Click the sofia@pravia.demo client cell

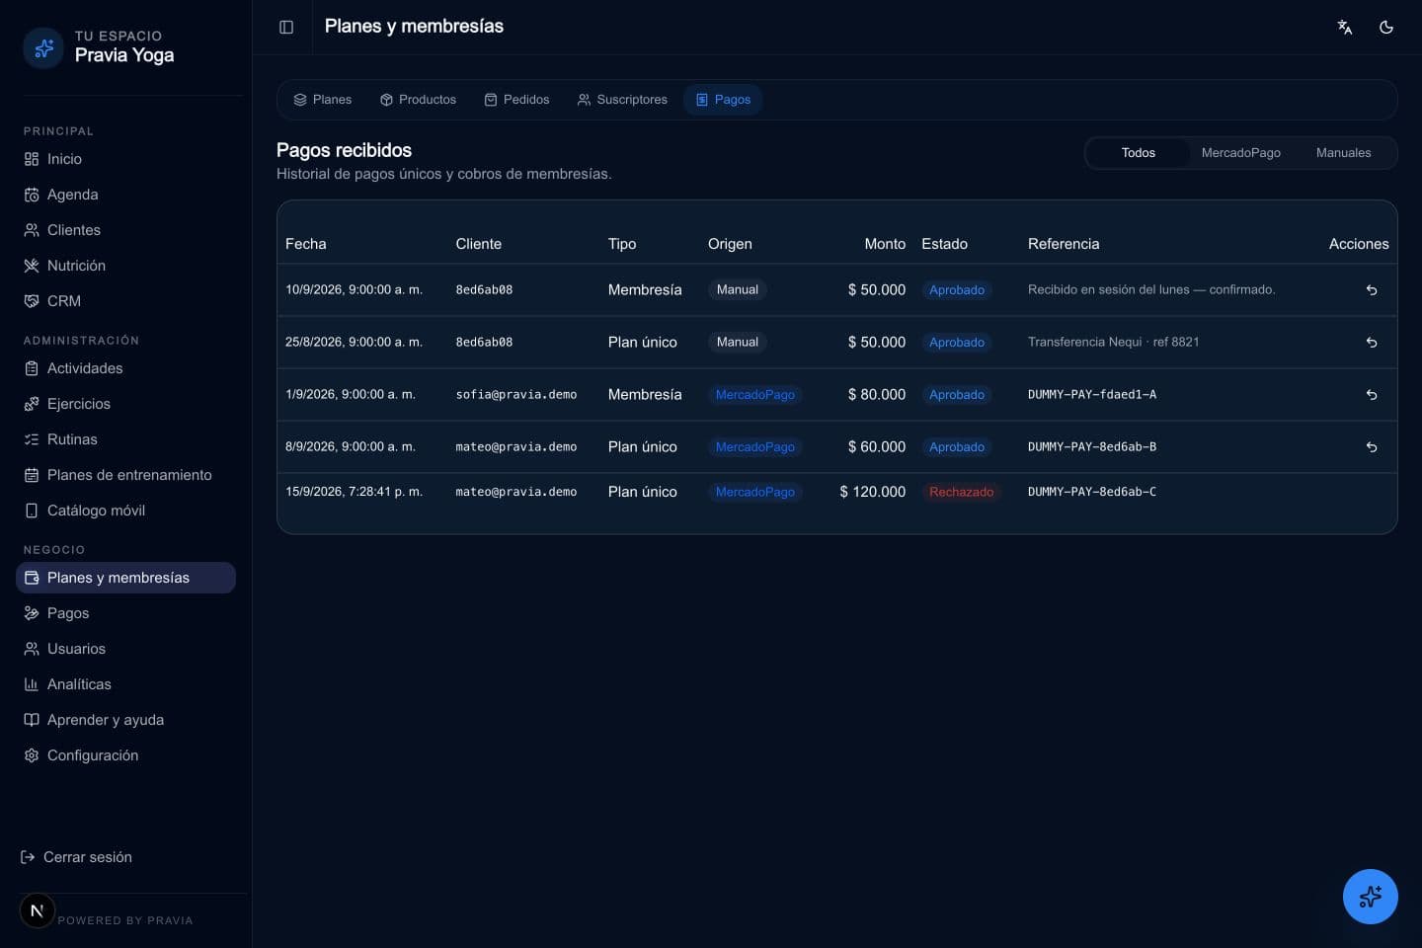[516, 395]
